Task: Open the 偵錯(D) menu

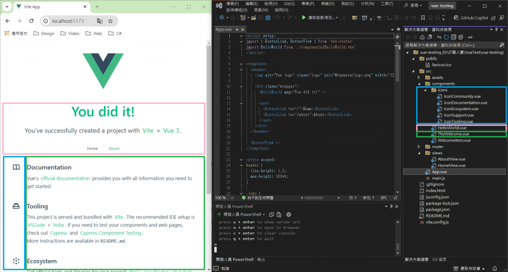Action: 327,4
